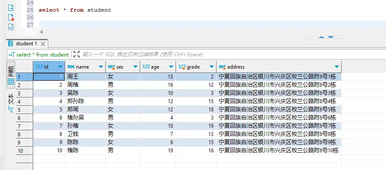The width and height of the screenshot is (386, 170).
Task: Select the student 1 result tab
Action: click(x=26, y=44)
